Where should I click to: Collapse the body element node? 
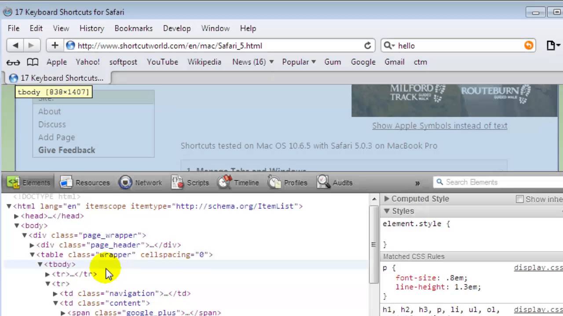point(17,226)
